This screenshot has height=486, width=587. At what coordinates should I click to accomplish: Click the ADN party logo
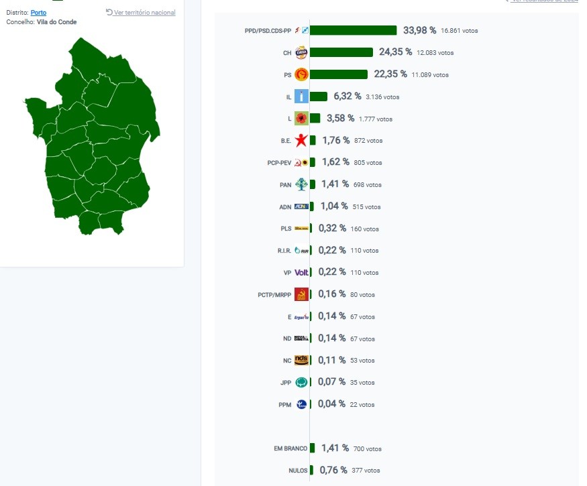click(301, 206)
